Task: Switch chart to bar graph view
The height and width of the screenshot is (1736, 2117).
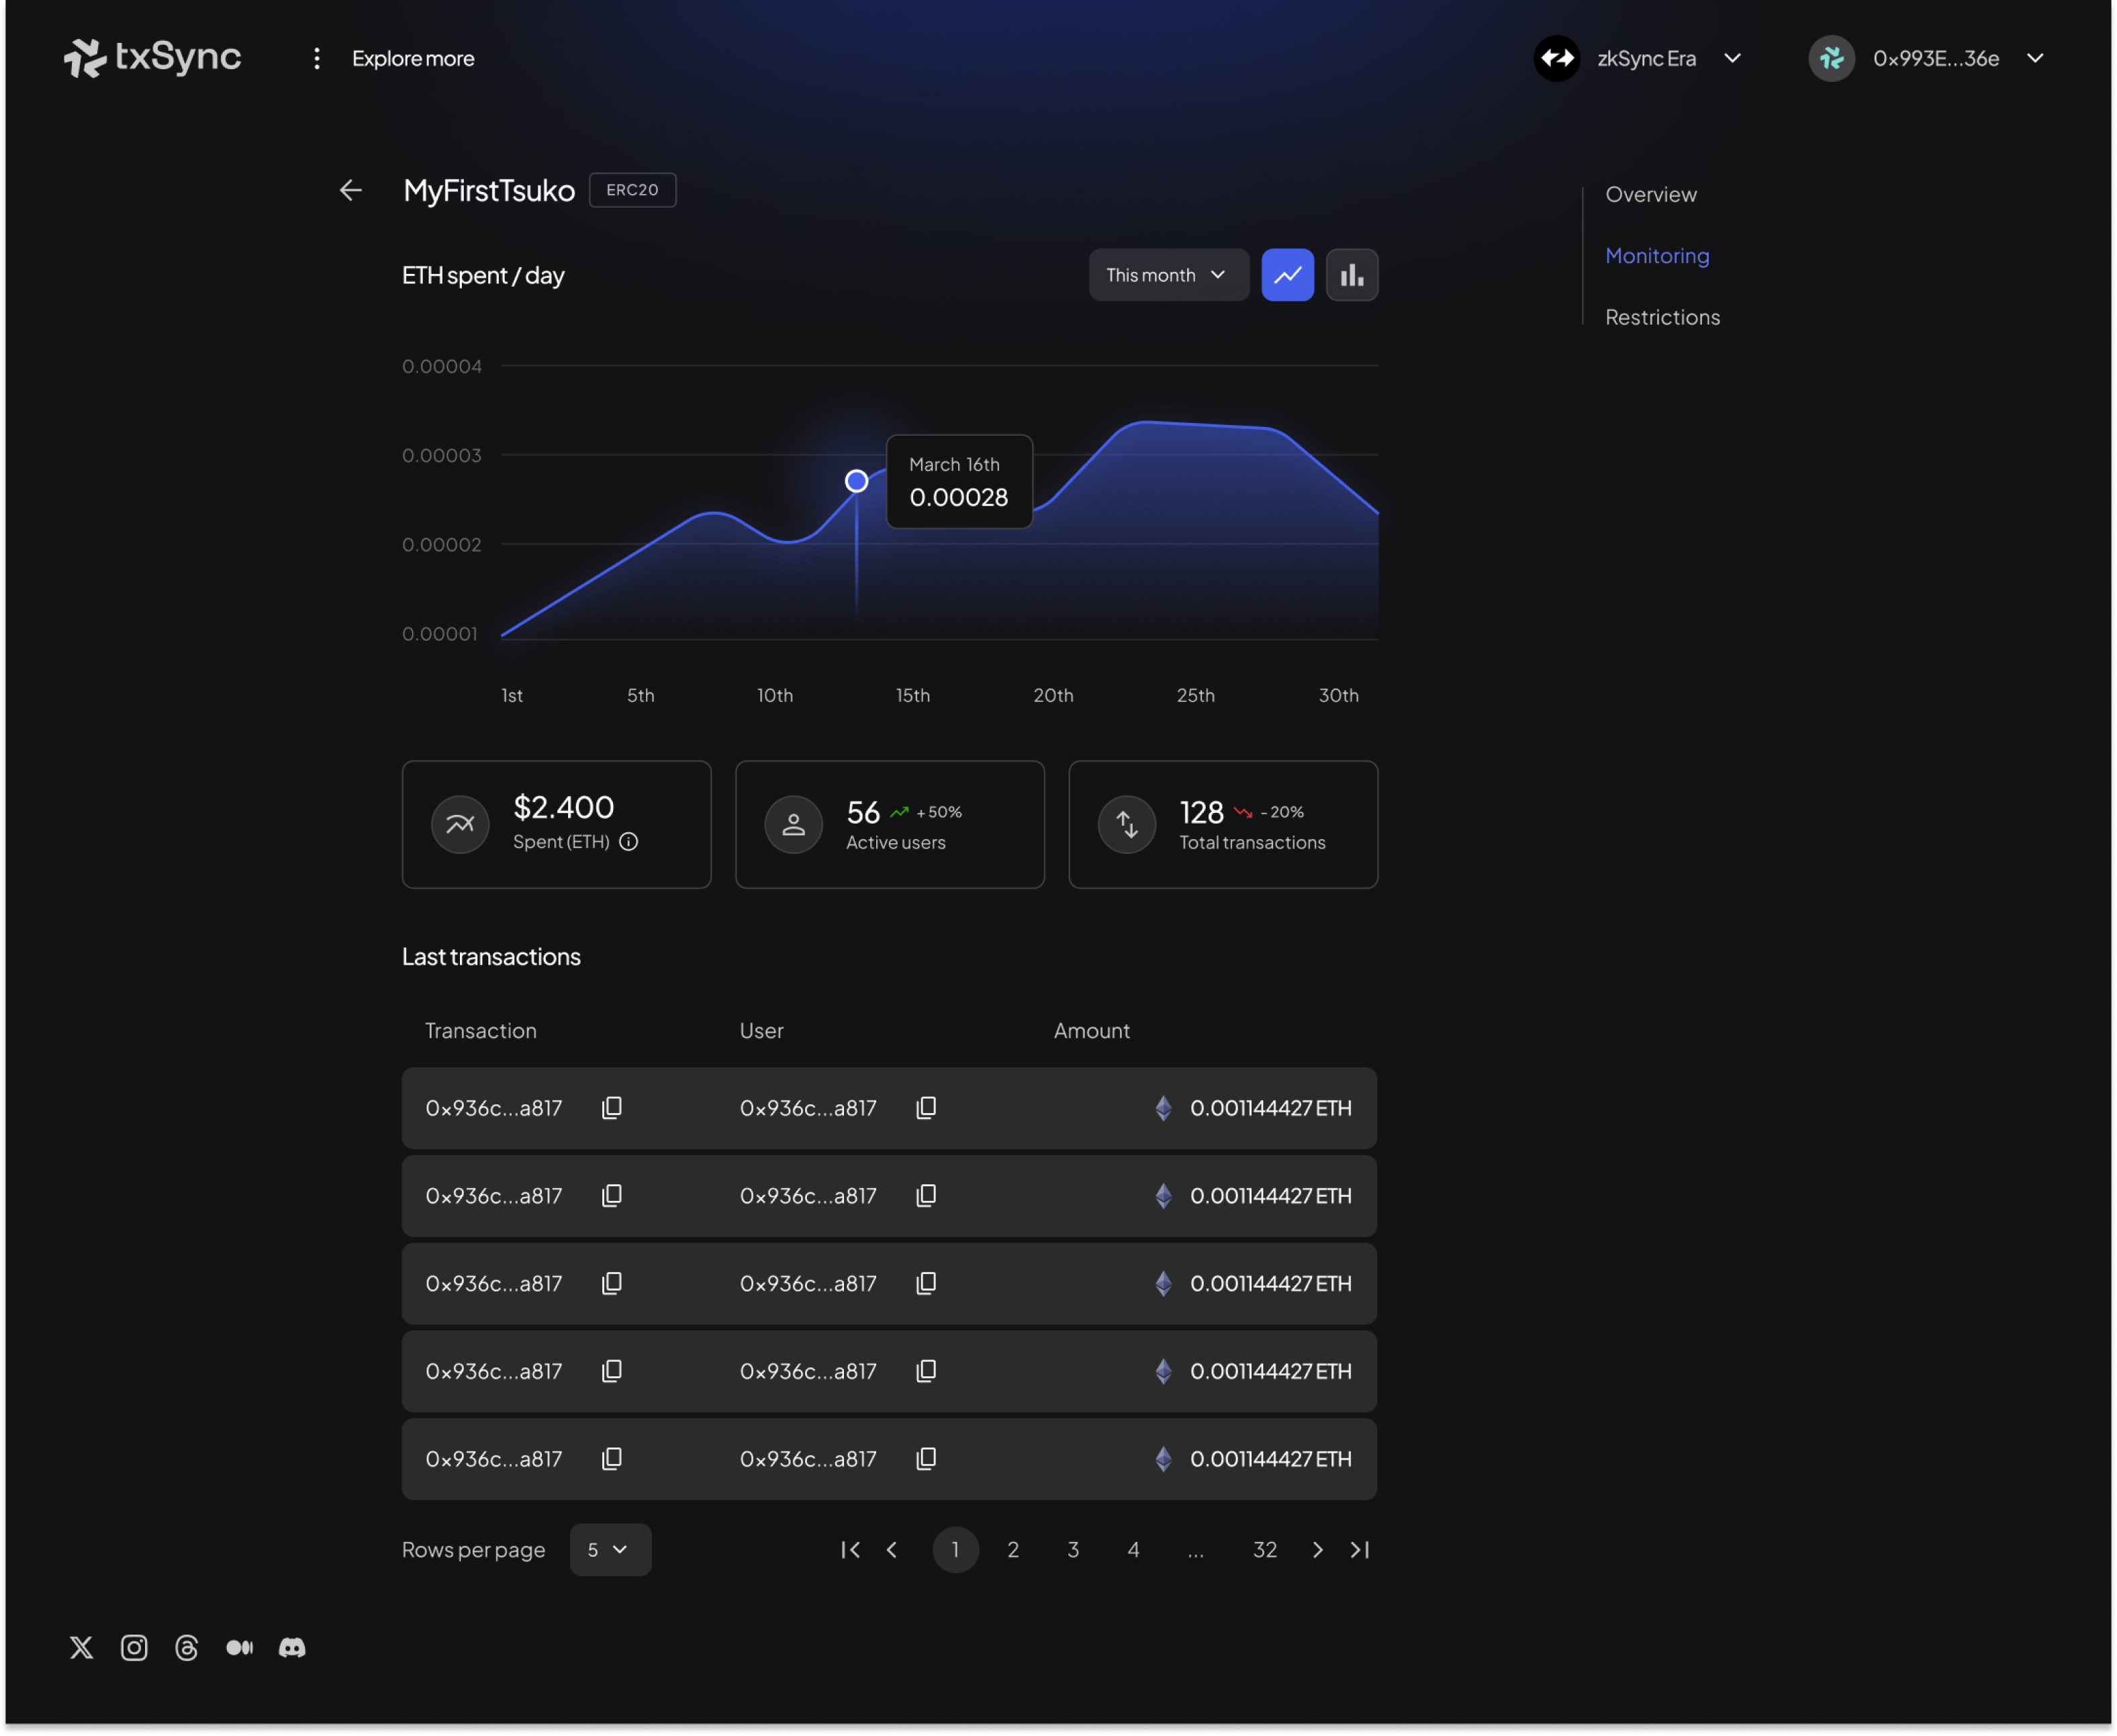Action: point(1352,275)
